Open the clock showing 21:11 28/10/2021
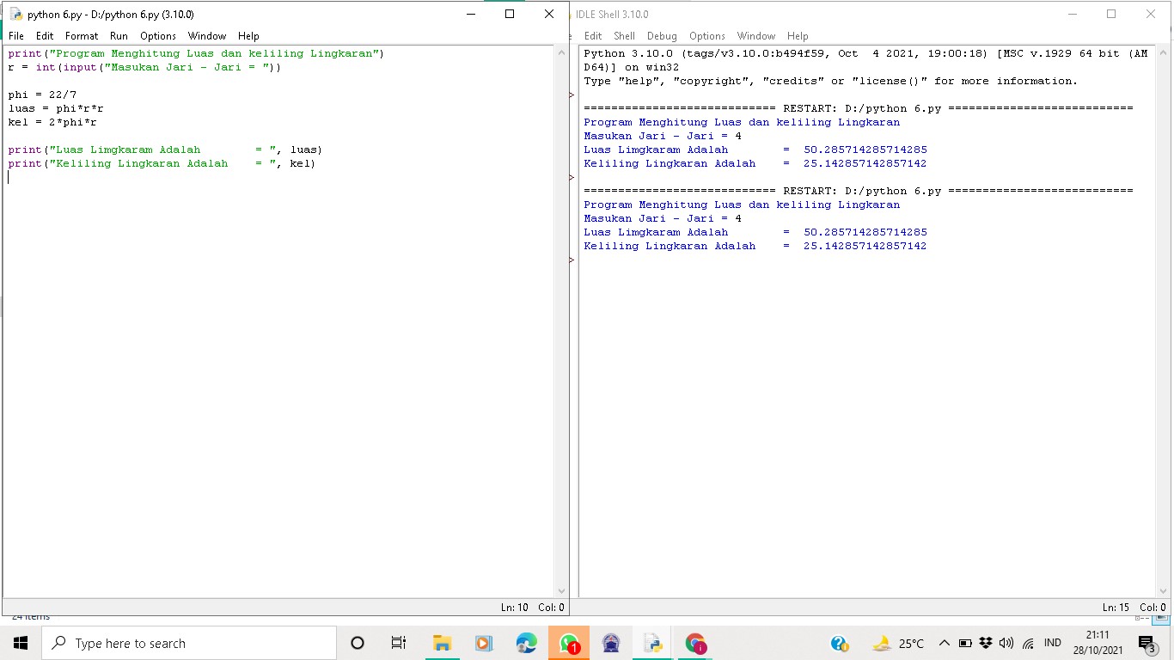The height and width of the screenshot is (660, 1174). pyautogui.click(x=1098, y=643)
